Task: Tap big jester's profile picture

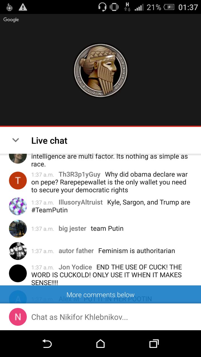Action: pos(18,229)
